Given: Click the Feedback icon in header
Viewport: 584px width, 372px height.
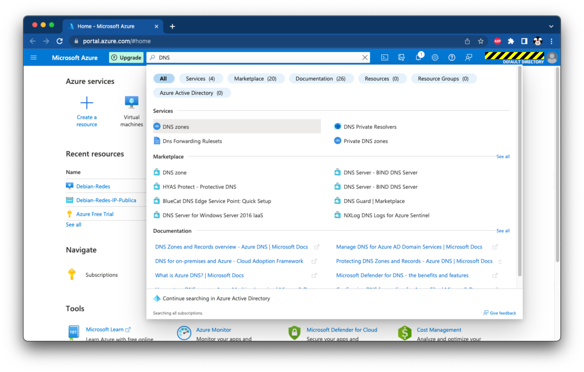Looking at the screenshot, I should [x=469, y=57].
